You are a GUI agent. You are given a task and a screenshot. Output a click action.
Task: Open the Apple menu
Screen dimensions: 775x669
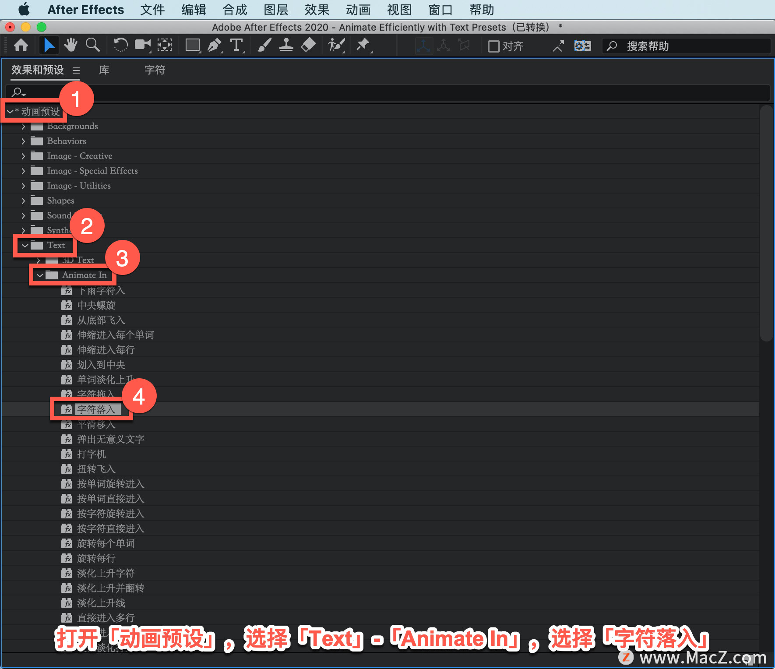click(24, 9)
